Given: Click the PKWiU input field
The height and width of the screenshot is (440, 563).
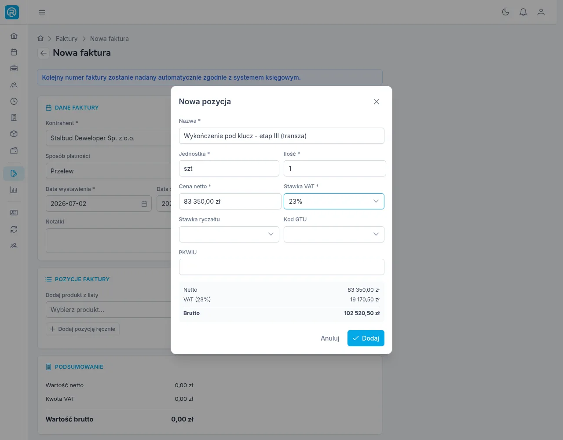Looking at the screenshot, I should click(x=281, y=267).
